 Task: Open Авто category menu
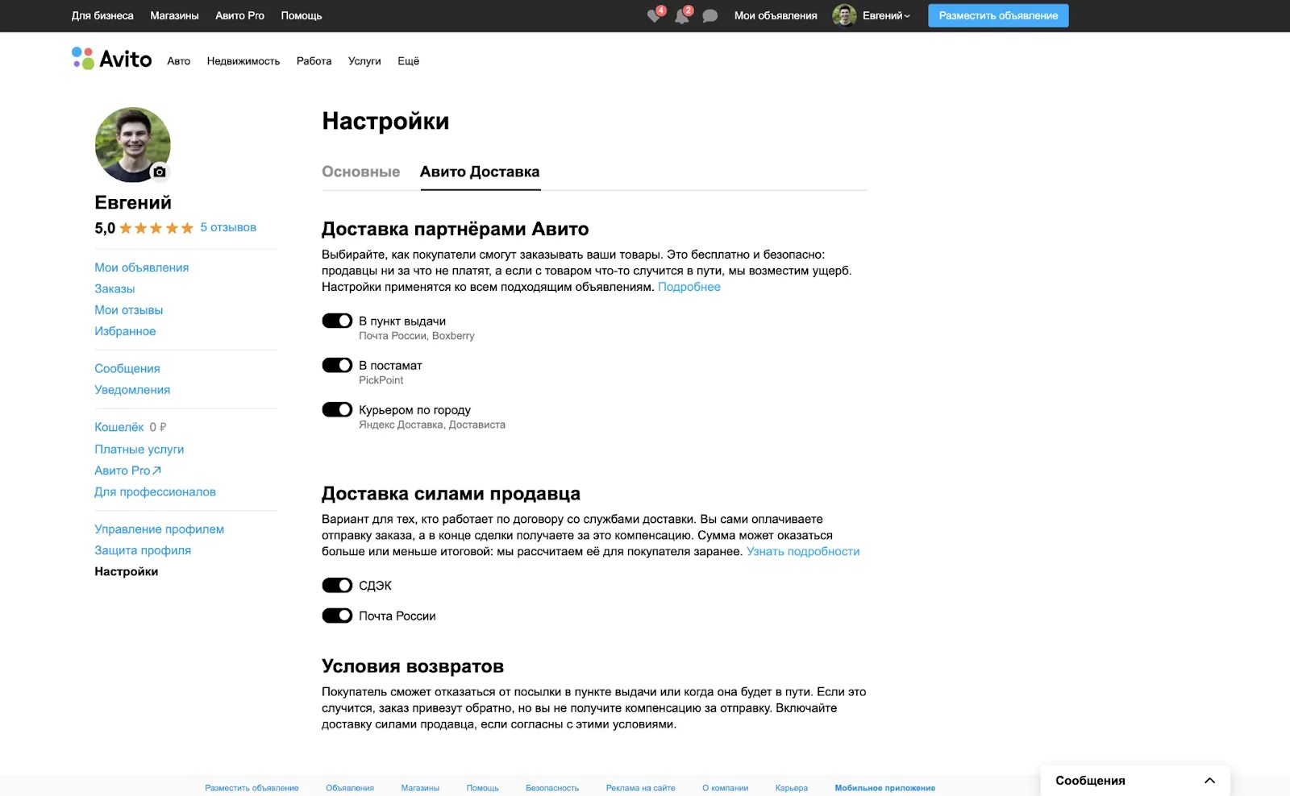(179, 61)
